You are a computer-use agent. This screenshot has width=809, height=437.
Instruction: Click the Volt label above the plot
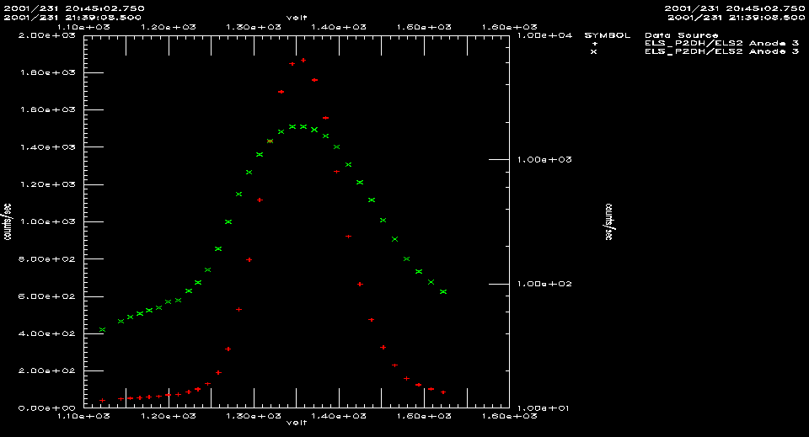(297, 18)
